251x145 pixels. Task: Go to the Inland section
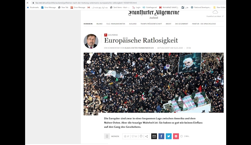coord(99,24)
